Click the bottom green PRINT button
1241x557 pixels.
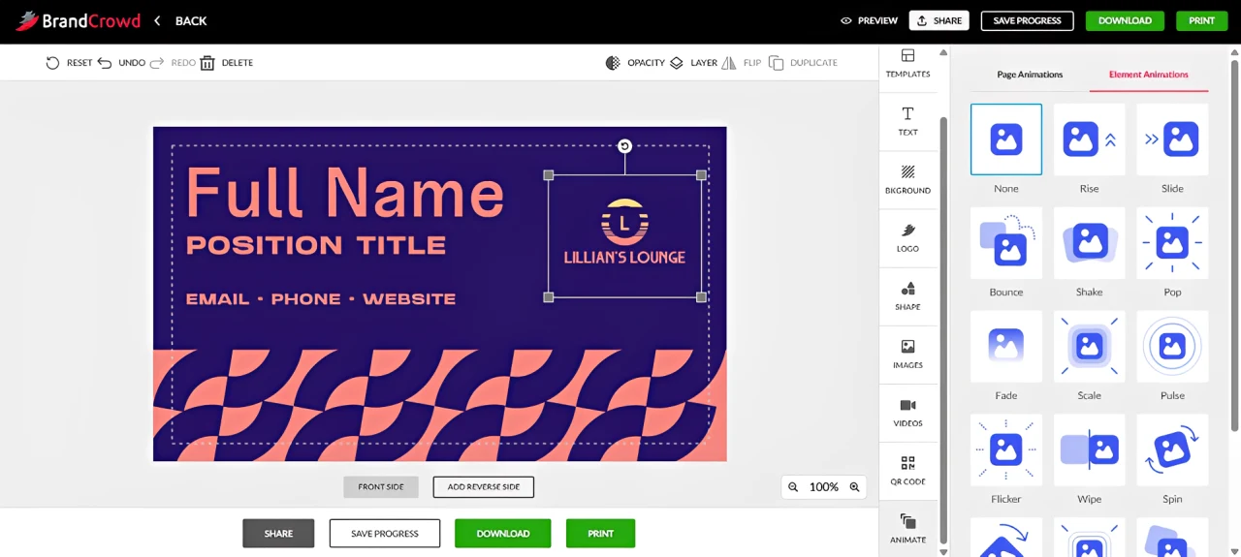pyautogui.click(x=600, y=534)
